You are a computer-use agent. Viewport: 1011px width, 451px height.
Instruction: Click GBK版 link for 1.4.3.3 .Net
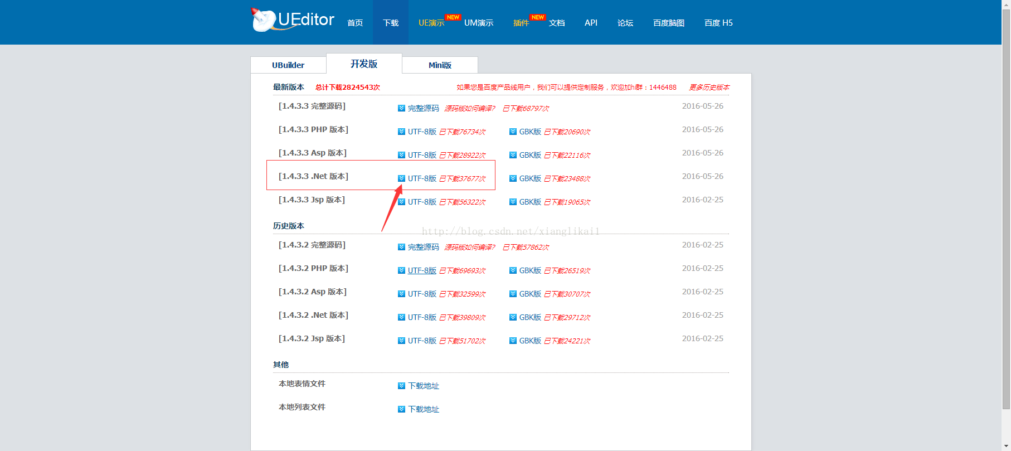tap(530, 178)
